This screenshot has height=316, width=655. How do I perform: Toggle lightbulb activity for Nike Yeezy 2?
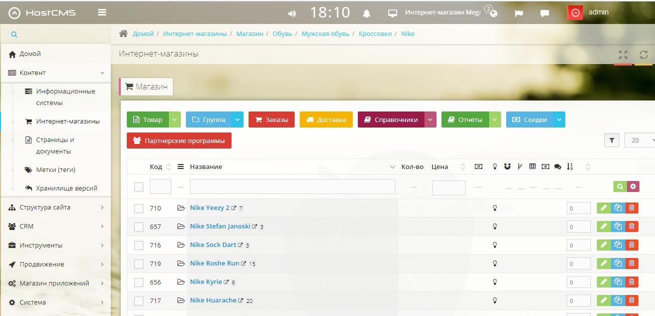(x=495, y=208)
